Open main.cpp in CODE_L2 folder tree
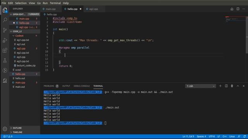Screen dimensions: 248x139 (x=24, y=83)
